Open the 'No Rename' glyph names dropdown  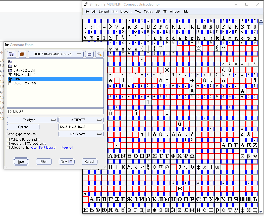(81, 134)
